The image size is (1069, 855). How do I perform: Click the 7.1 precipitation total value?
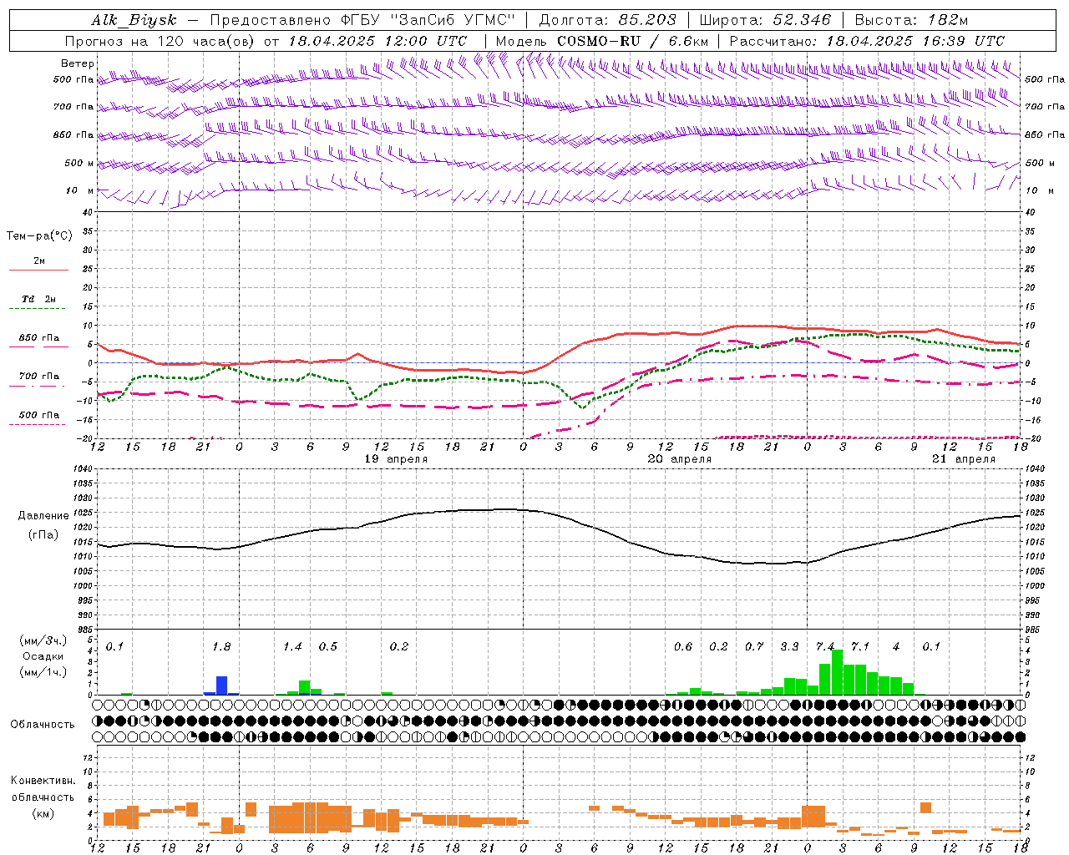coord(860,647)
